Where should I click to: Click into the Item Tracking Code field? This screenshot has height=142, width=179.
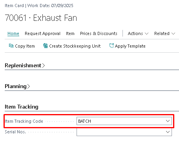124,121
